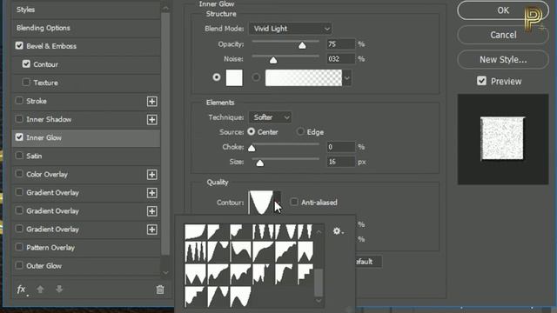Click the trash delete effect icon

[x=160, y=290]
